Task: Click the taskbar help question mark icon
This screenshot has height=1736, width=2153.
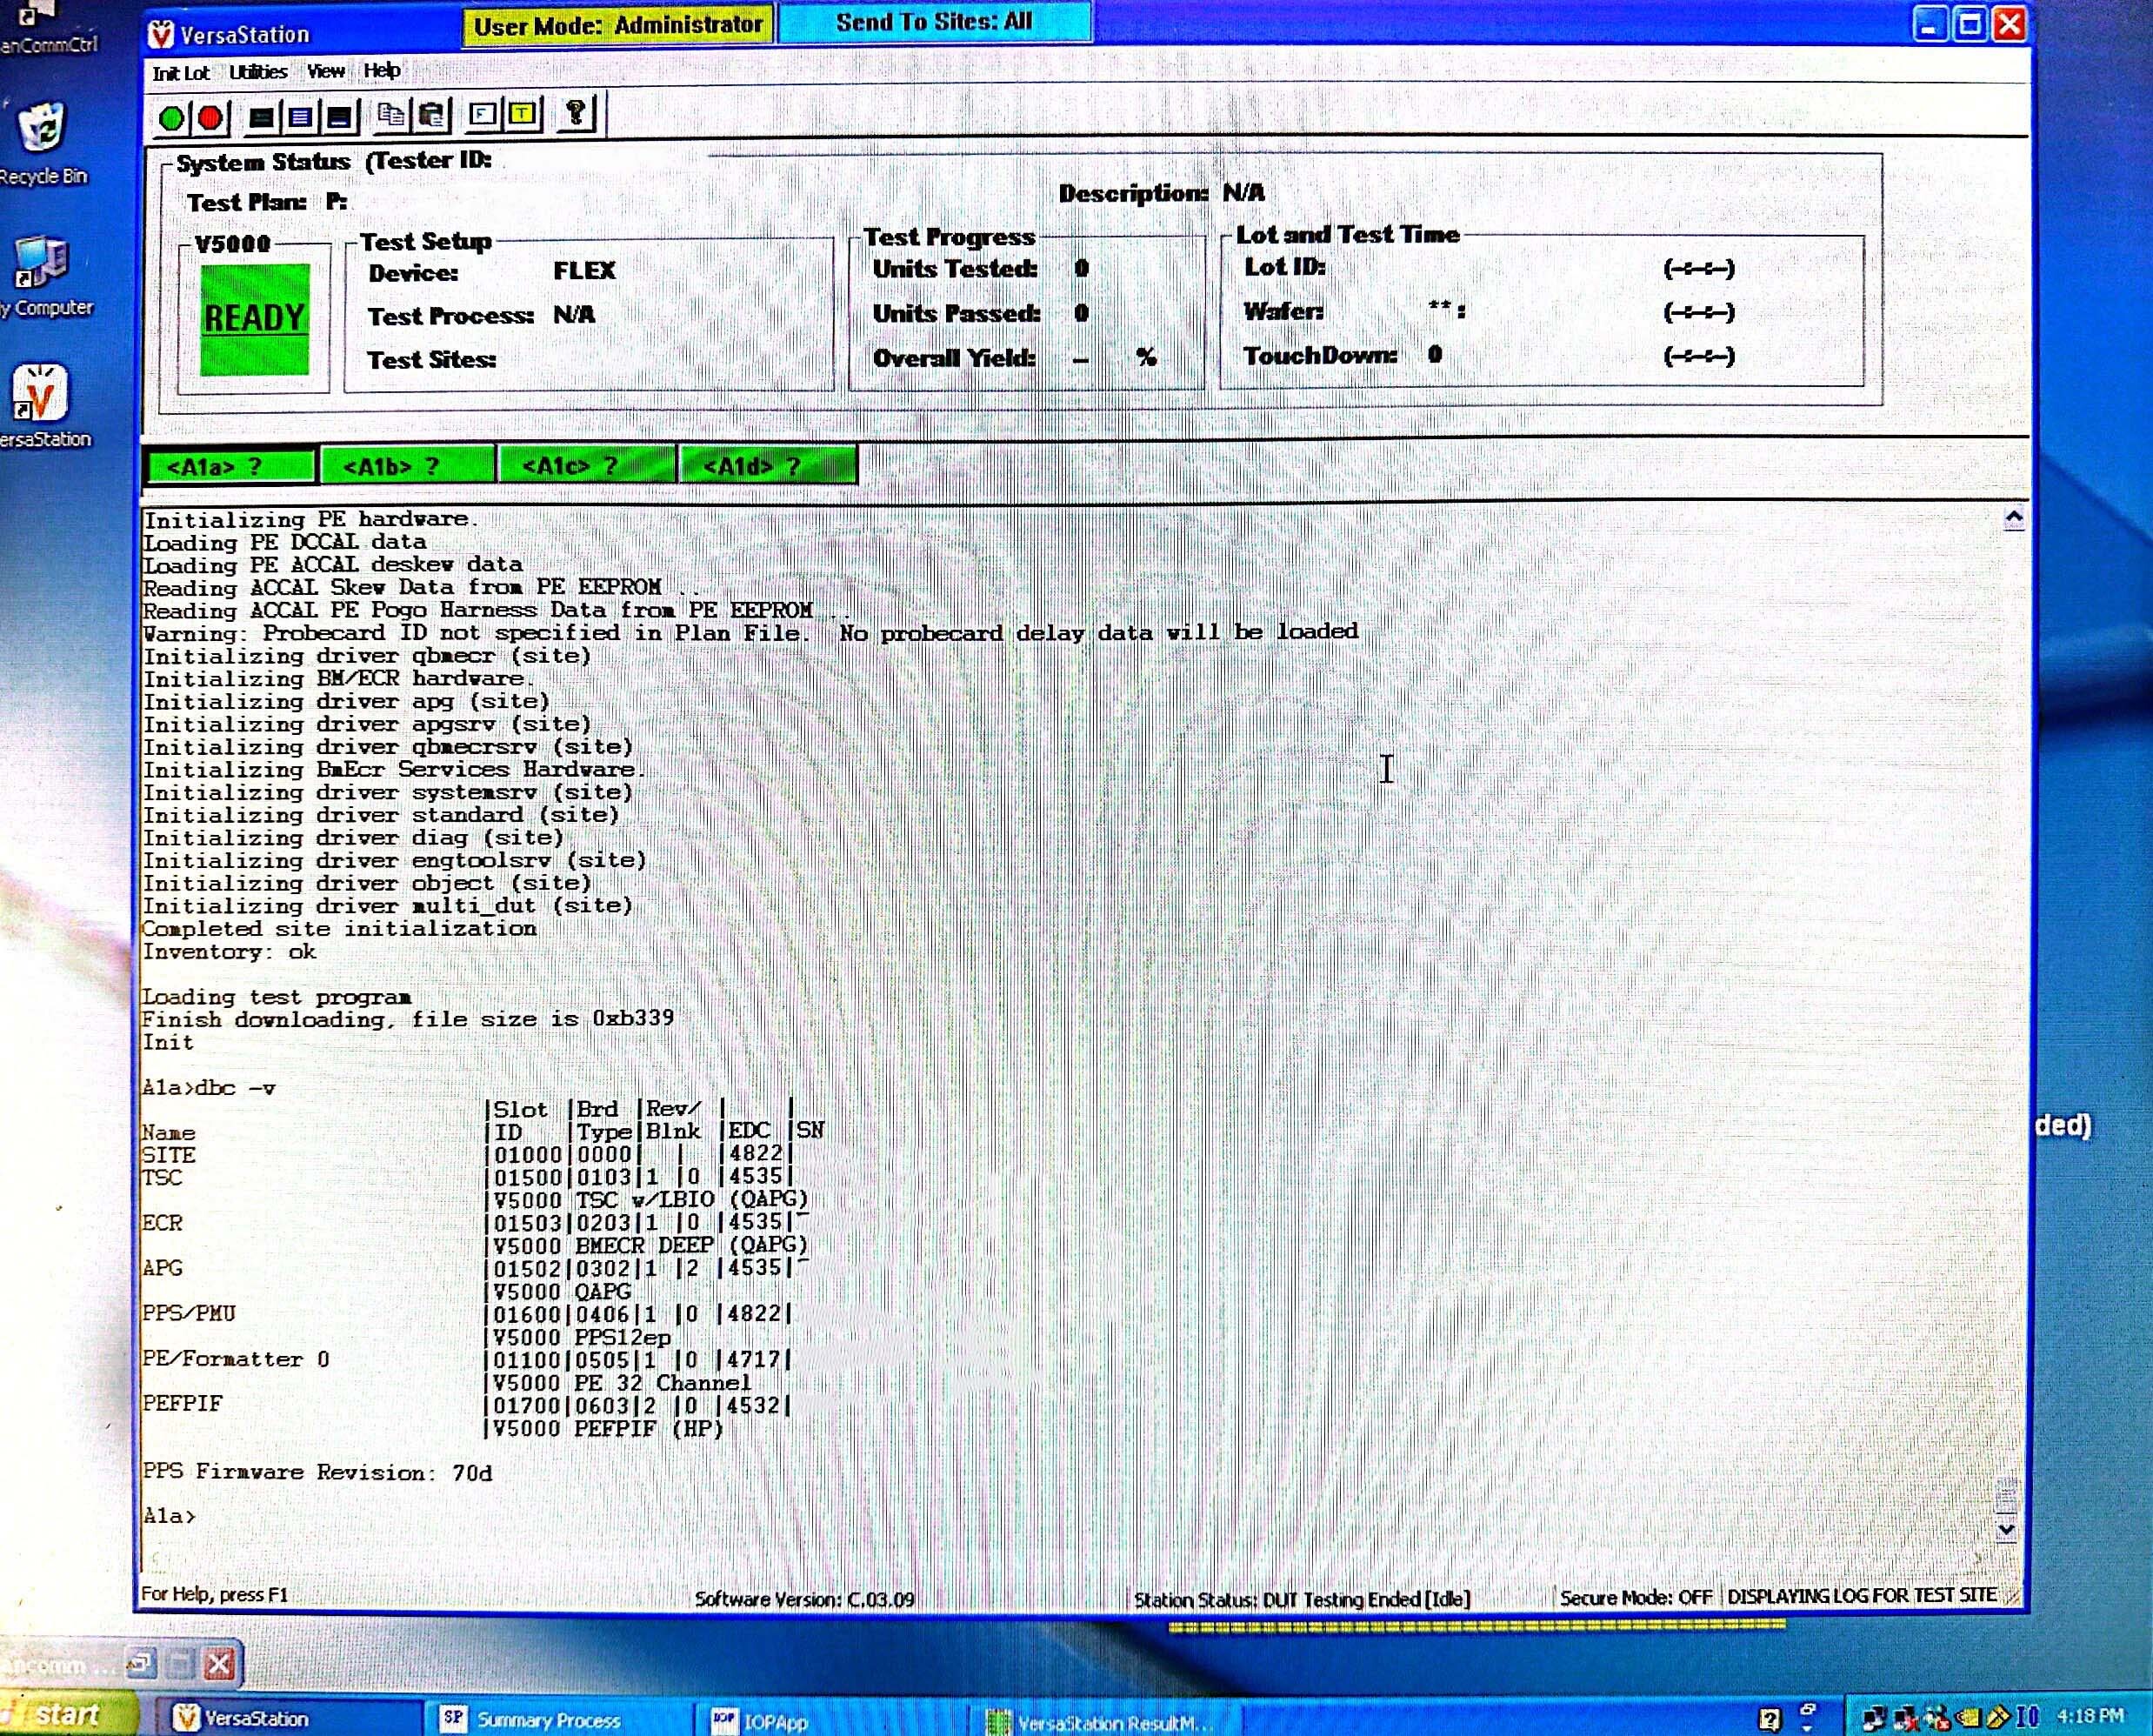Action: tap(1770, 1718)
